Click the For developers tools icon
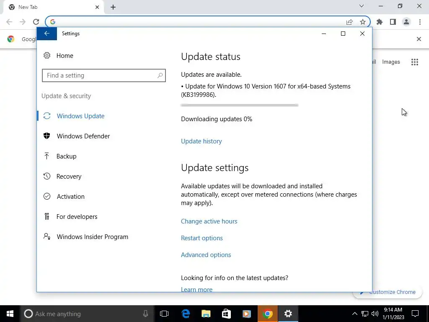Screen dimensions: 429x322 pyautogui.click(x=47, y=217)
